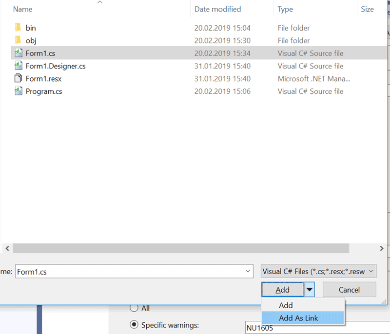Select the Form1.cs C# file icon

pyautogui.click(x=18, y=53)
